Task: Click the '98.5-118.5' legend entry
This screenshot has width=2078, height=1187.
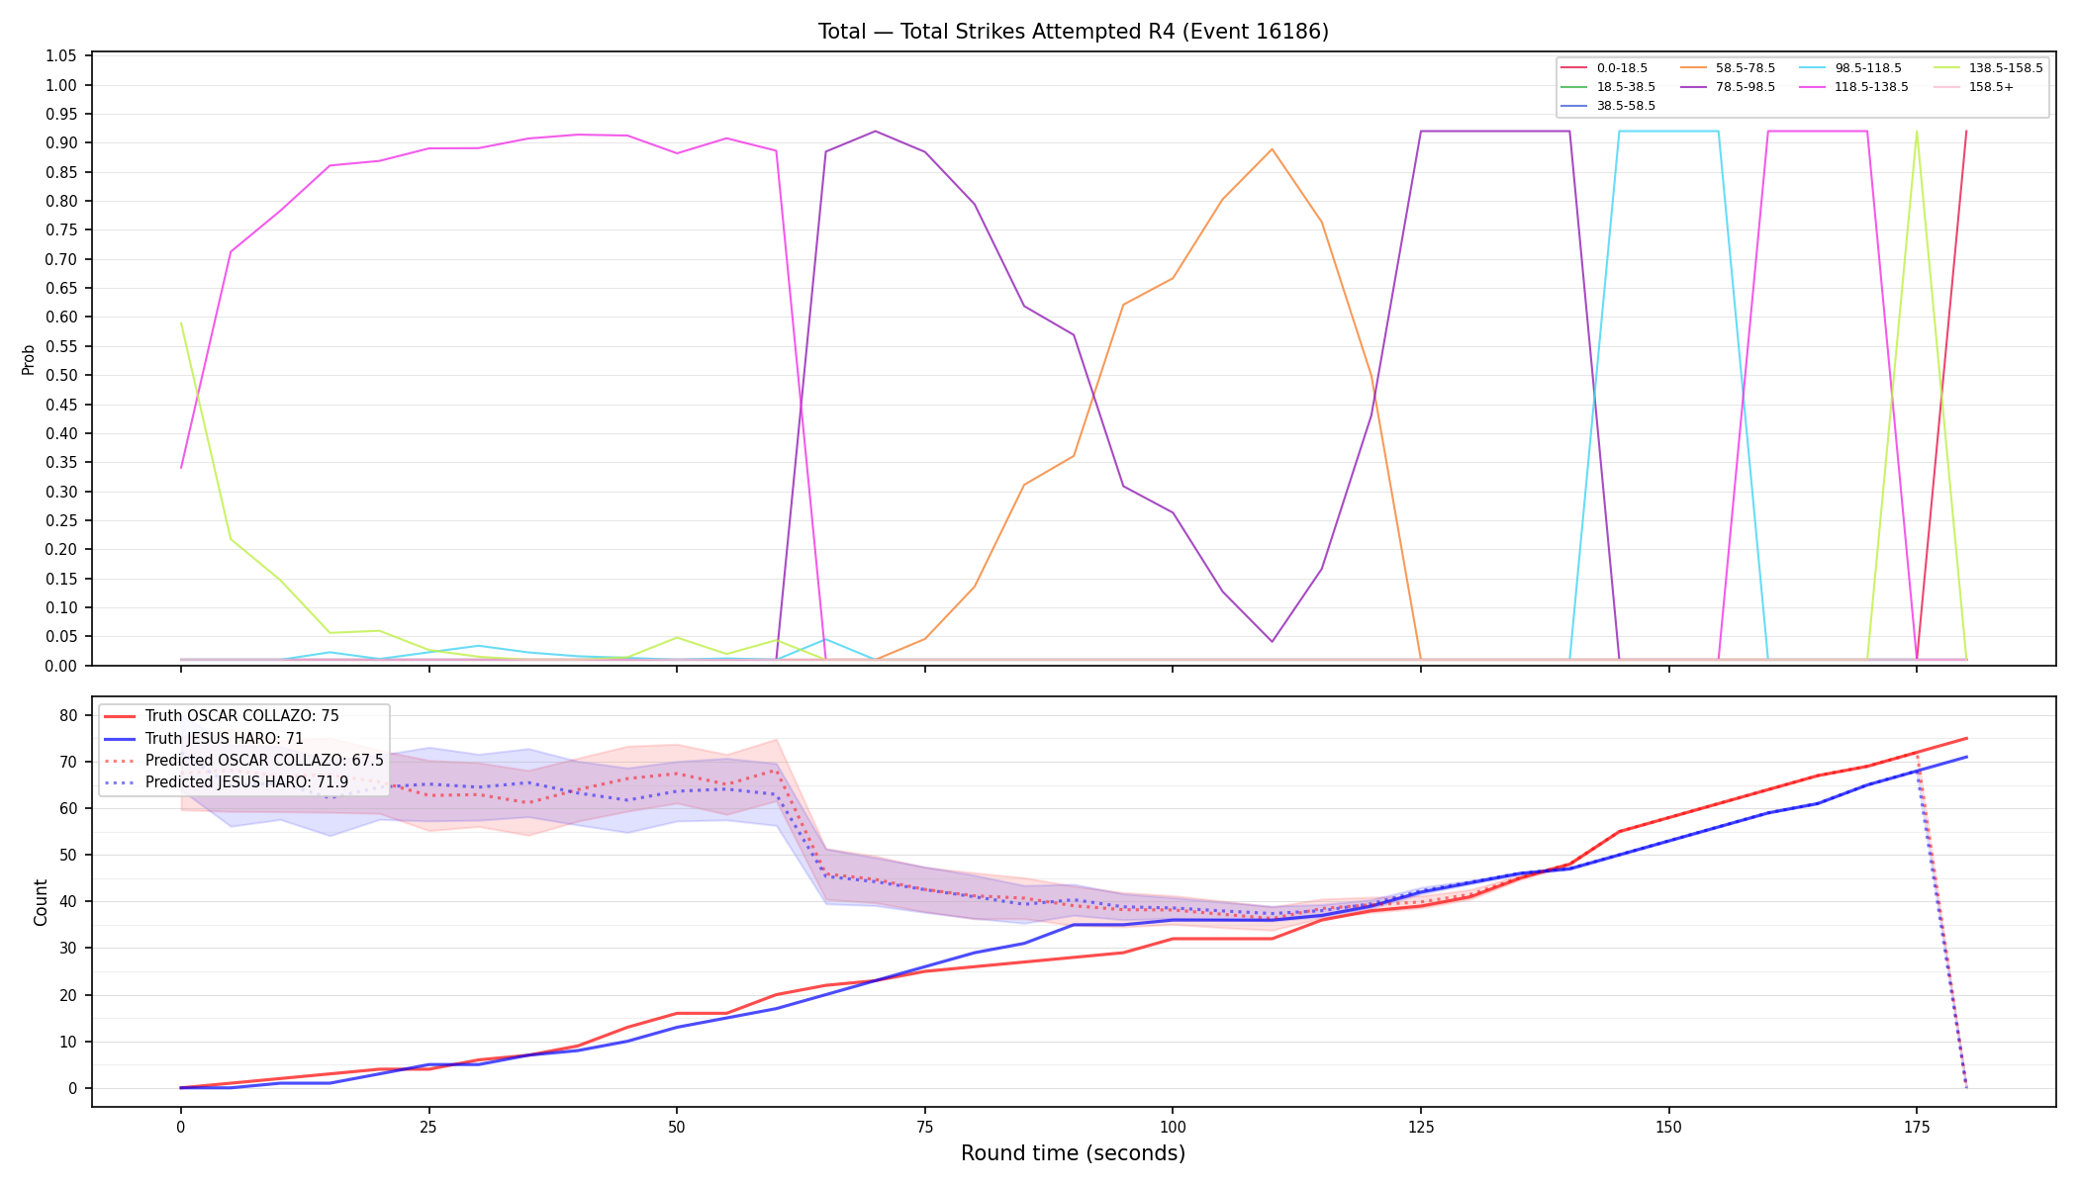Action: click(1850, 68)
